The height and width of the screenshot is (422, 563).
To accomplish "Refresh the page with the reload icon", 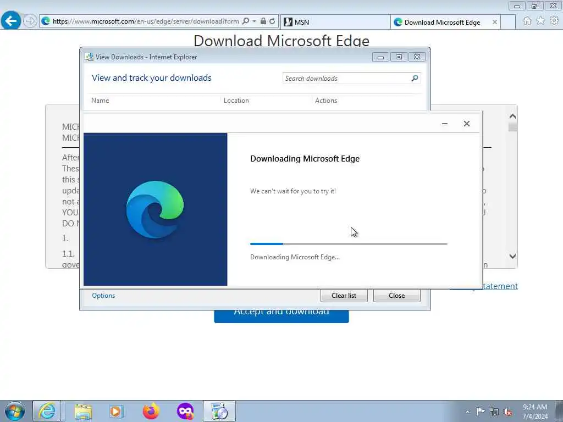I will point(272,21).
